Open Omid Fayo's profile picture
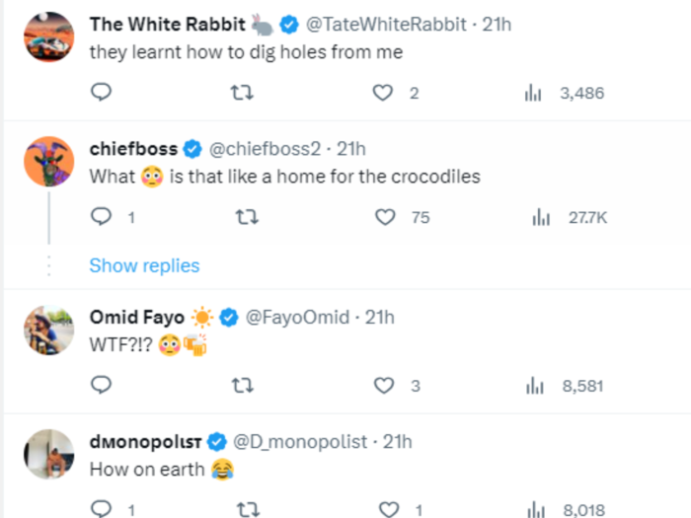The height and width of the screenshot is (518, 691). coord(49,331)
